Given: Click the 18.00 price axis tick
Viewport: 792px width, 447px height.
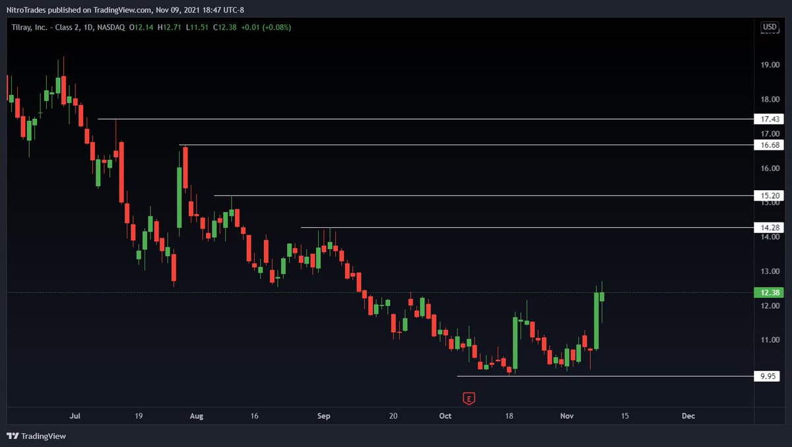Looking at the screenshot, I should coord(770,99).
